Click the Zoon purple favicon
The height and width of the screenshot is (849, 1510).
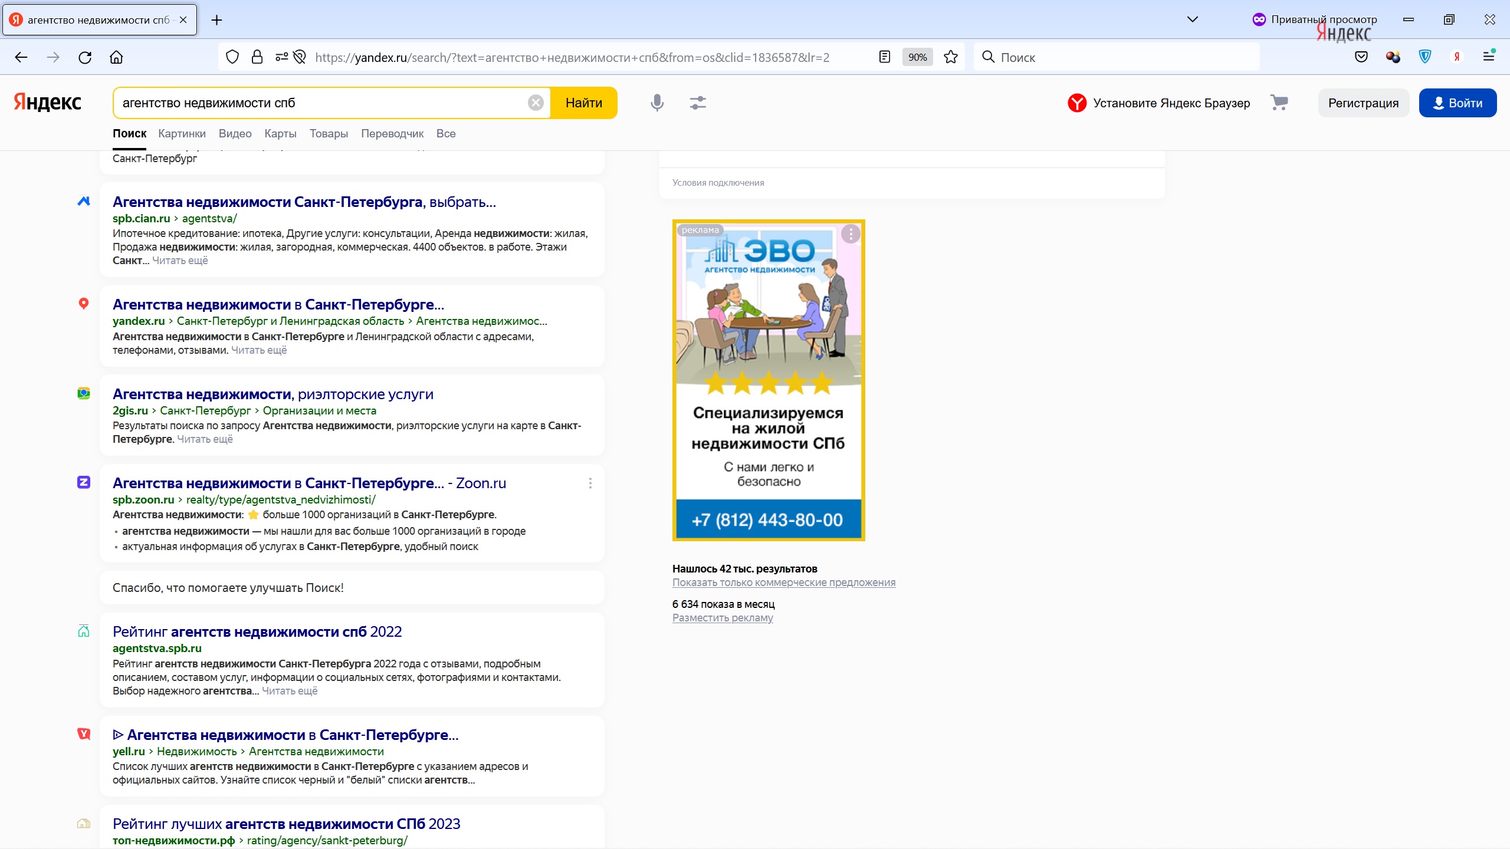pyautogui.click(x=84, y=482)
